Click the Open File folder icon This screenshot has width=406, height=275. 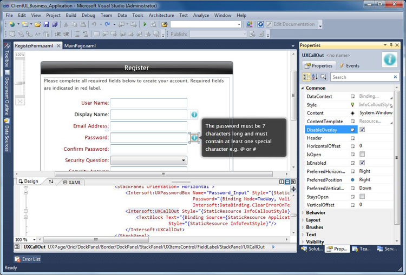coord(37,24)
